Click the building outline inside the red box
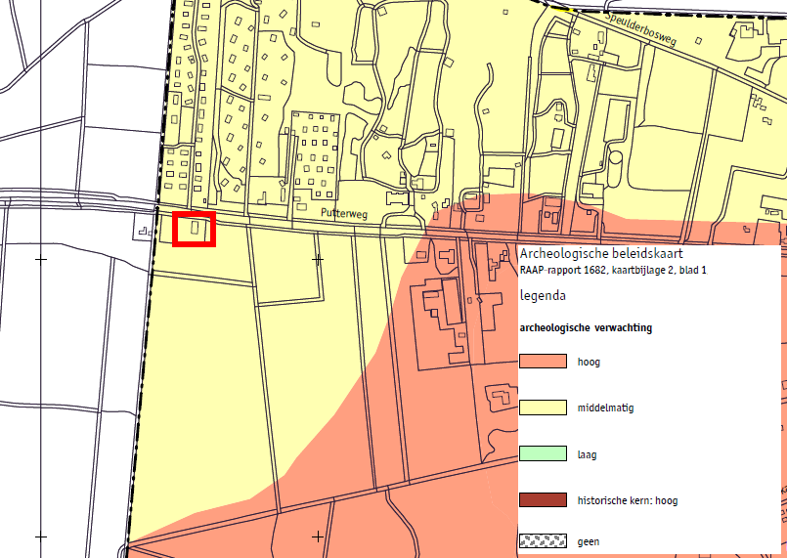 195,229
